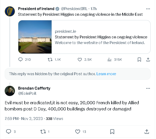The height and width of the screenshot is (139, 156).
Task: Bookmark Brendan Cafferty's reply
Action: pyautogui.click(x=112, y=132)
